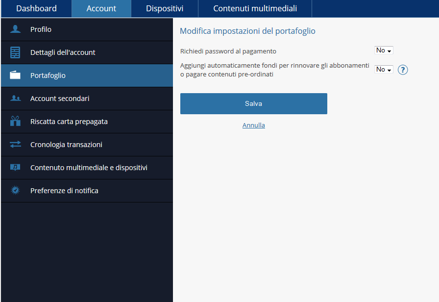439x302 pixels.
Task: Click the Dettagli dell'account document icon
Action: coord(15,52)
